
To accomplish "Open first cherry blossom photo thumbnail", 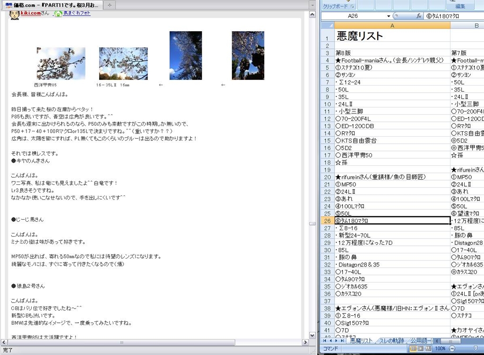I will pos(61,63).
